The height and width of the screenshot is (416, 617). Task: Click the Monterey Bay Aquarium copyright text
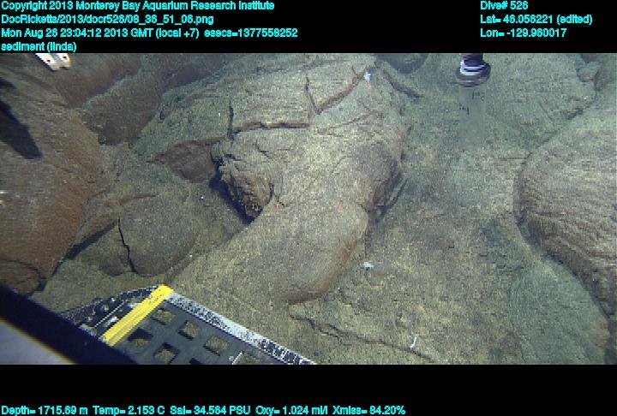[137, 6]
